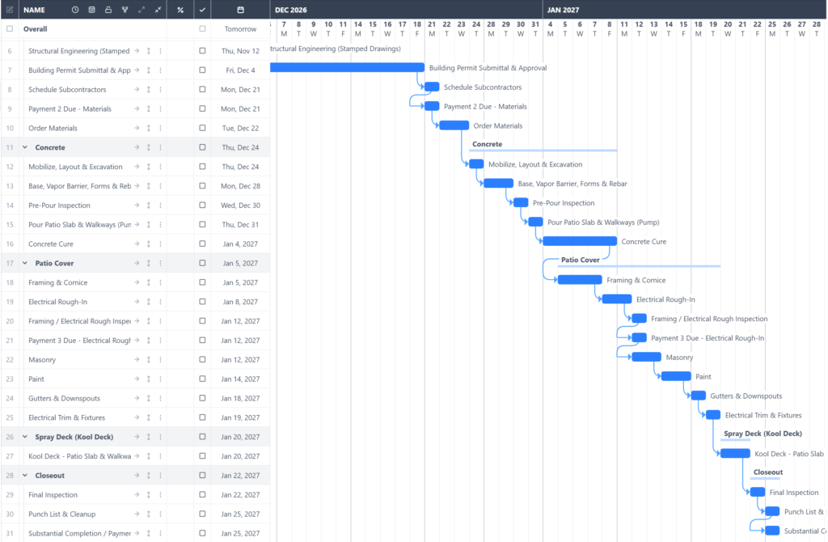
Task: Click the DEC 2026 month header
Action: 291,10
